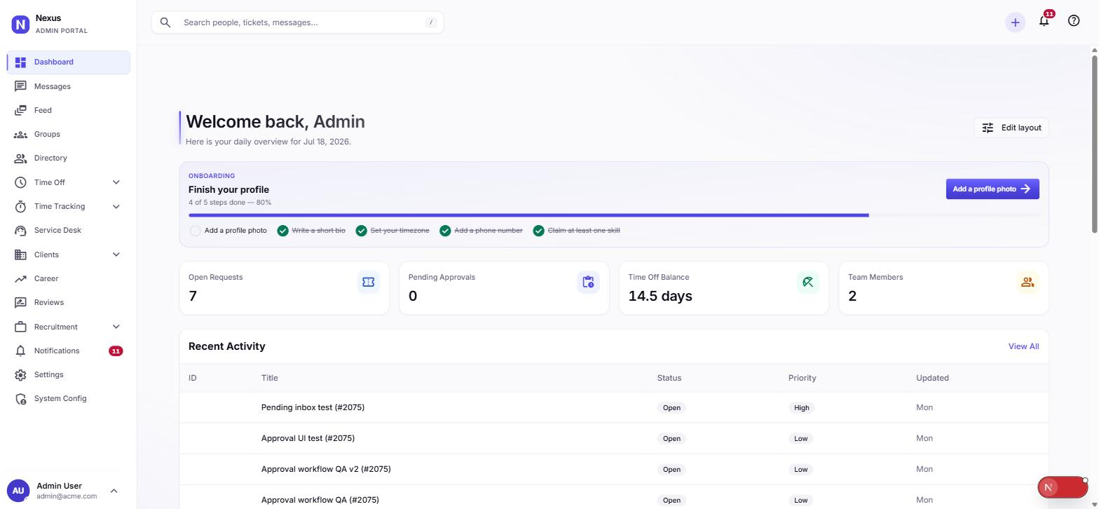Click the magnifier search icon

click(x=165, y=22)
